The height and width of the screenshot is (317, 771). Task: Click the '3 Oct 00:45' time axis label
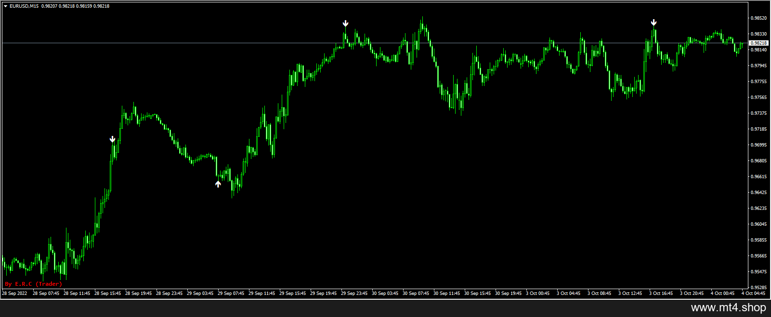537,293
